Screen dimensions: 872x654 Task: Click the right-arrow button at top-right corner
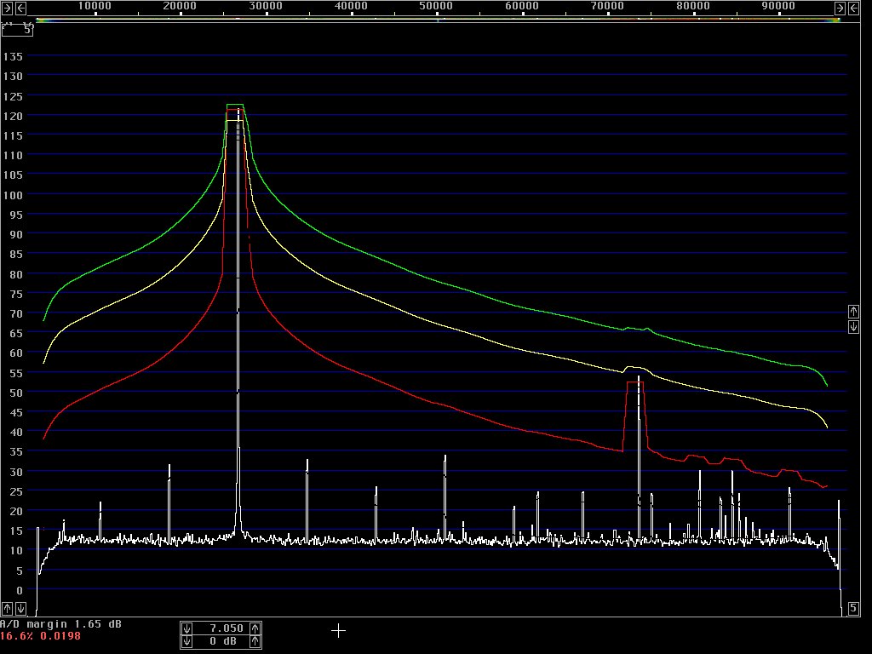840,8
